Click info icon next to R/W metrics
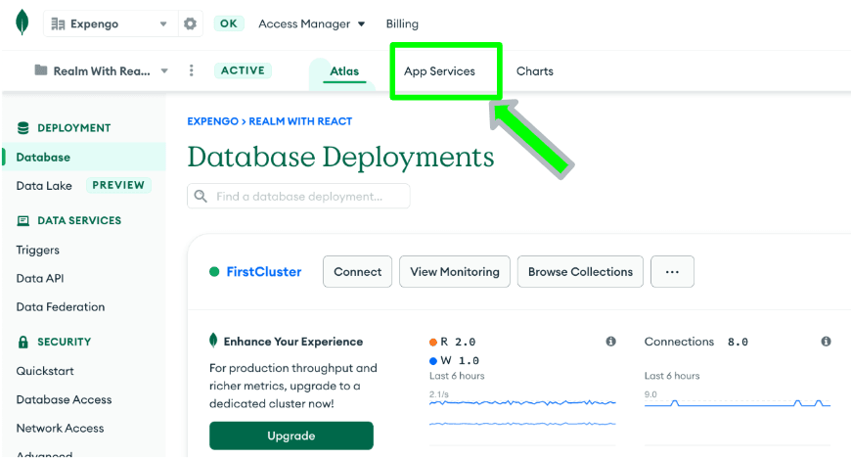The width and height of the screenshot is (851, 459). tap(610, 342)
